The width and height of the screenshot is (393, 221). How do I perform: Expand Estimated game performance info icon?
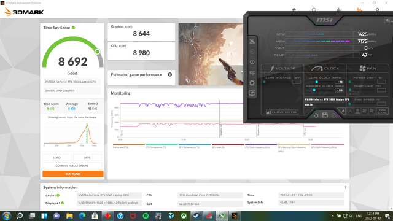coord(170,74)
